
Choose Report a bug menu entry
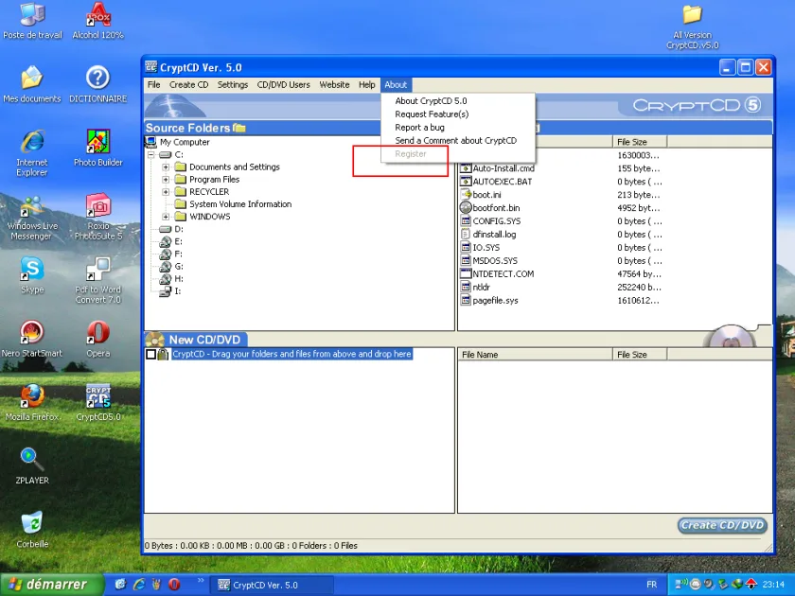click(458, 127)
